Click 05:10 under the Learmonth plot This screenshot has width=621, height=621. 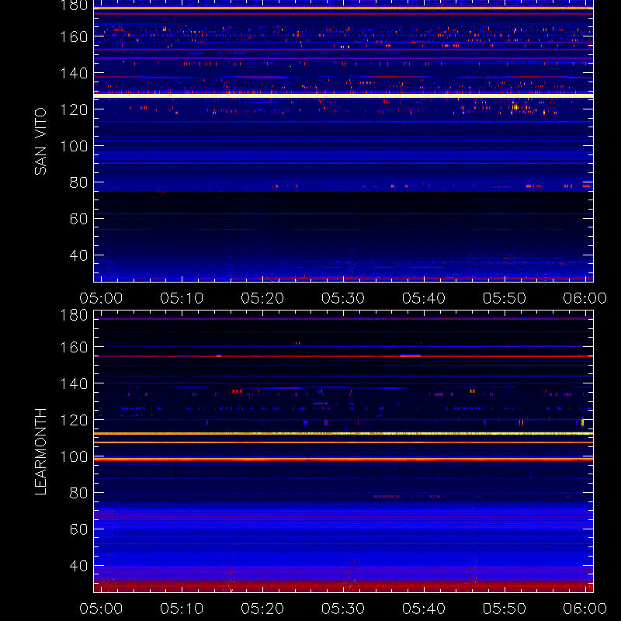[x=182, y=609]
